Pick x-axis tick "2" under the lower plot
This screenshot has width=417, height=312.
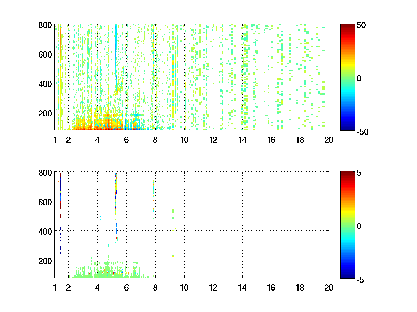(x=68, y=287)
